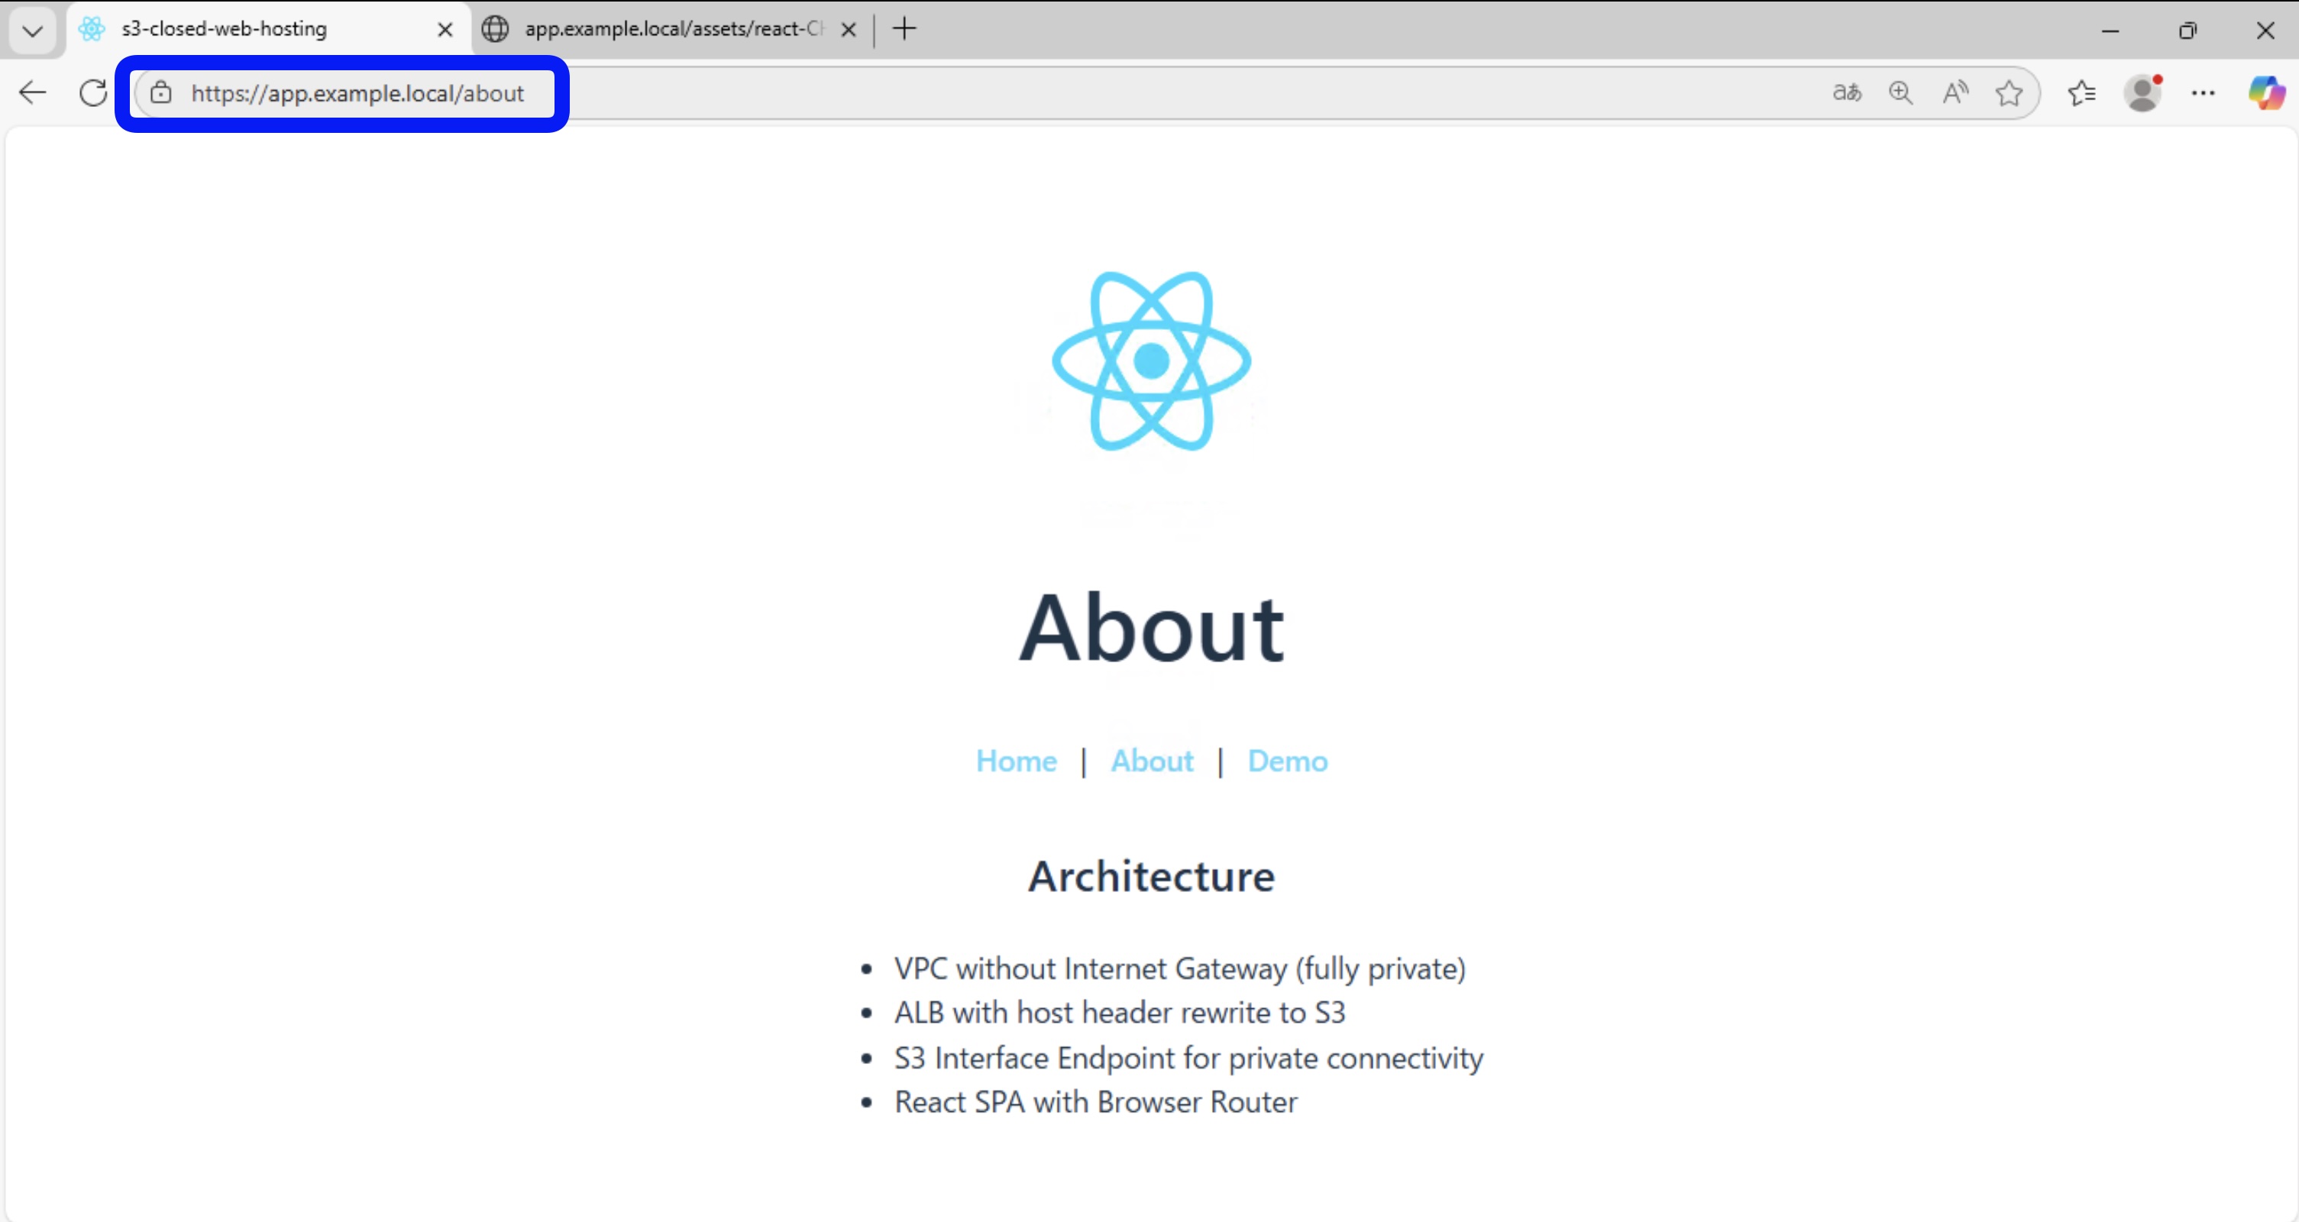The image size is (2299, 1222).
Task: Click the About navigation link
Action: coord(1151,761)
